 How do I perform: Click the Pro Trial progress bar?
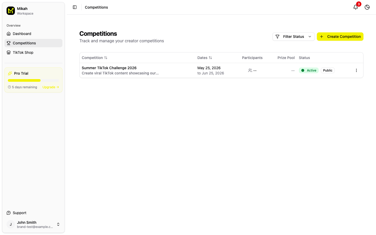33,80
